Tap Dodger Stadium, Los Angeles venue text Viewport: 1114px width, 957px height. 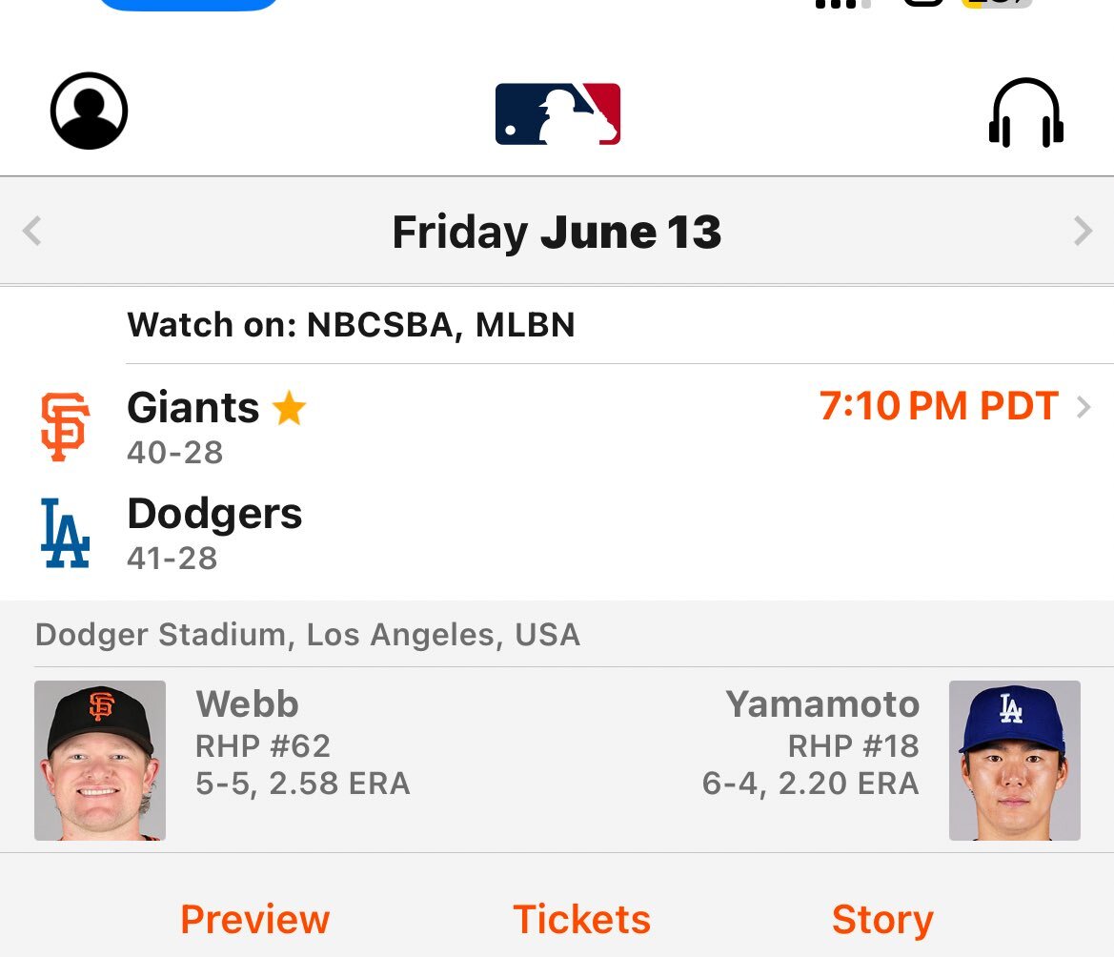point(308,635)
